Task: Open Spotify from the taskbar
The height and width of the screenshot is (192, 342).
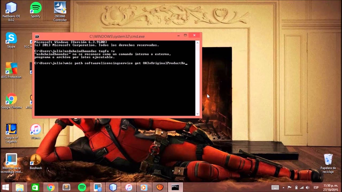Action: click(82, 187)
